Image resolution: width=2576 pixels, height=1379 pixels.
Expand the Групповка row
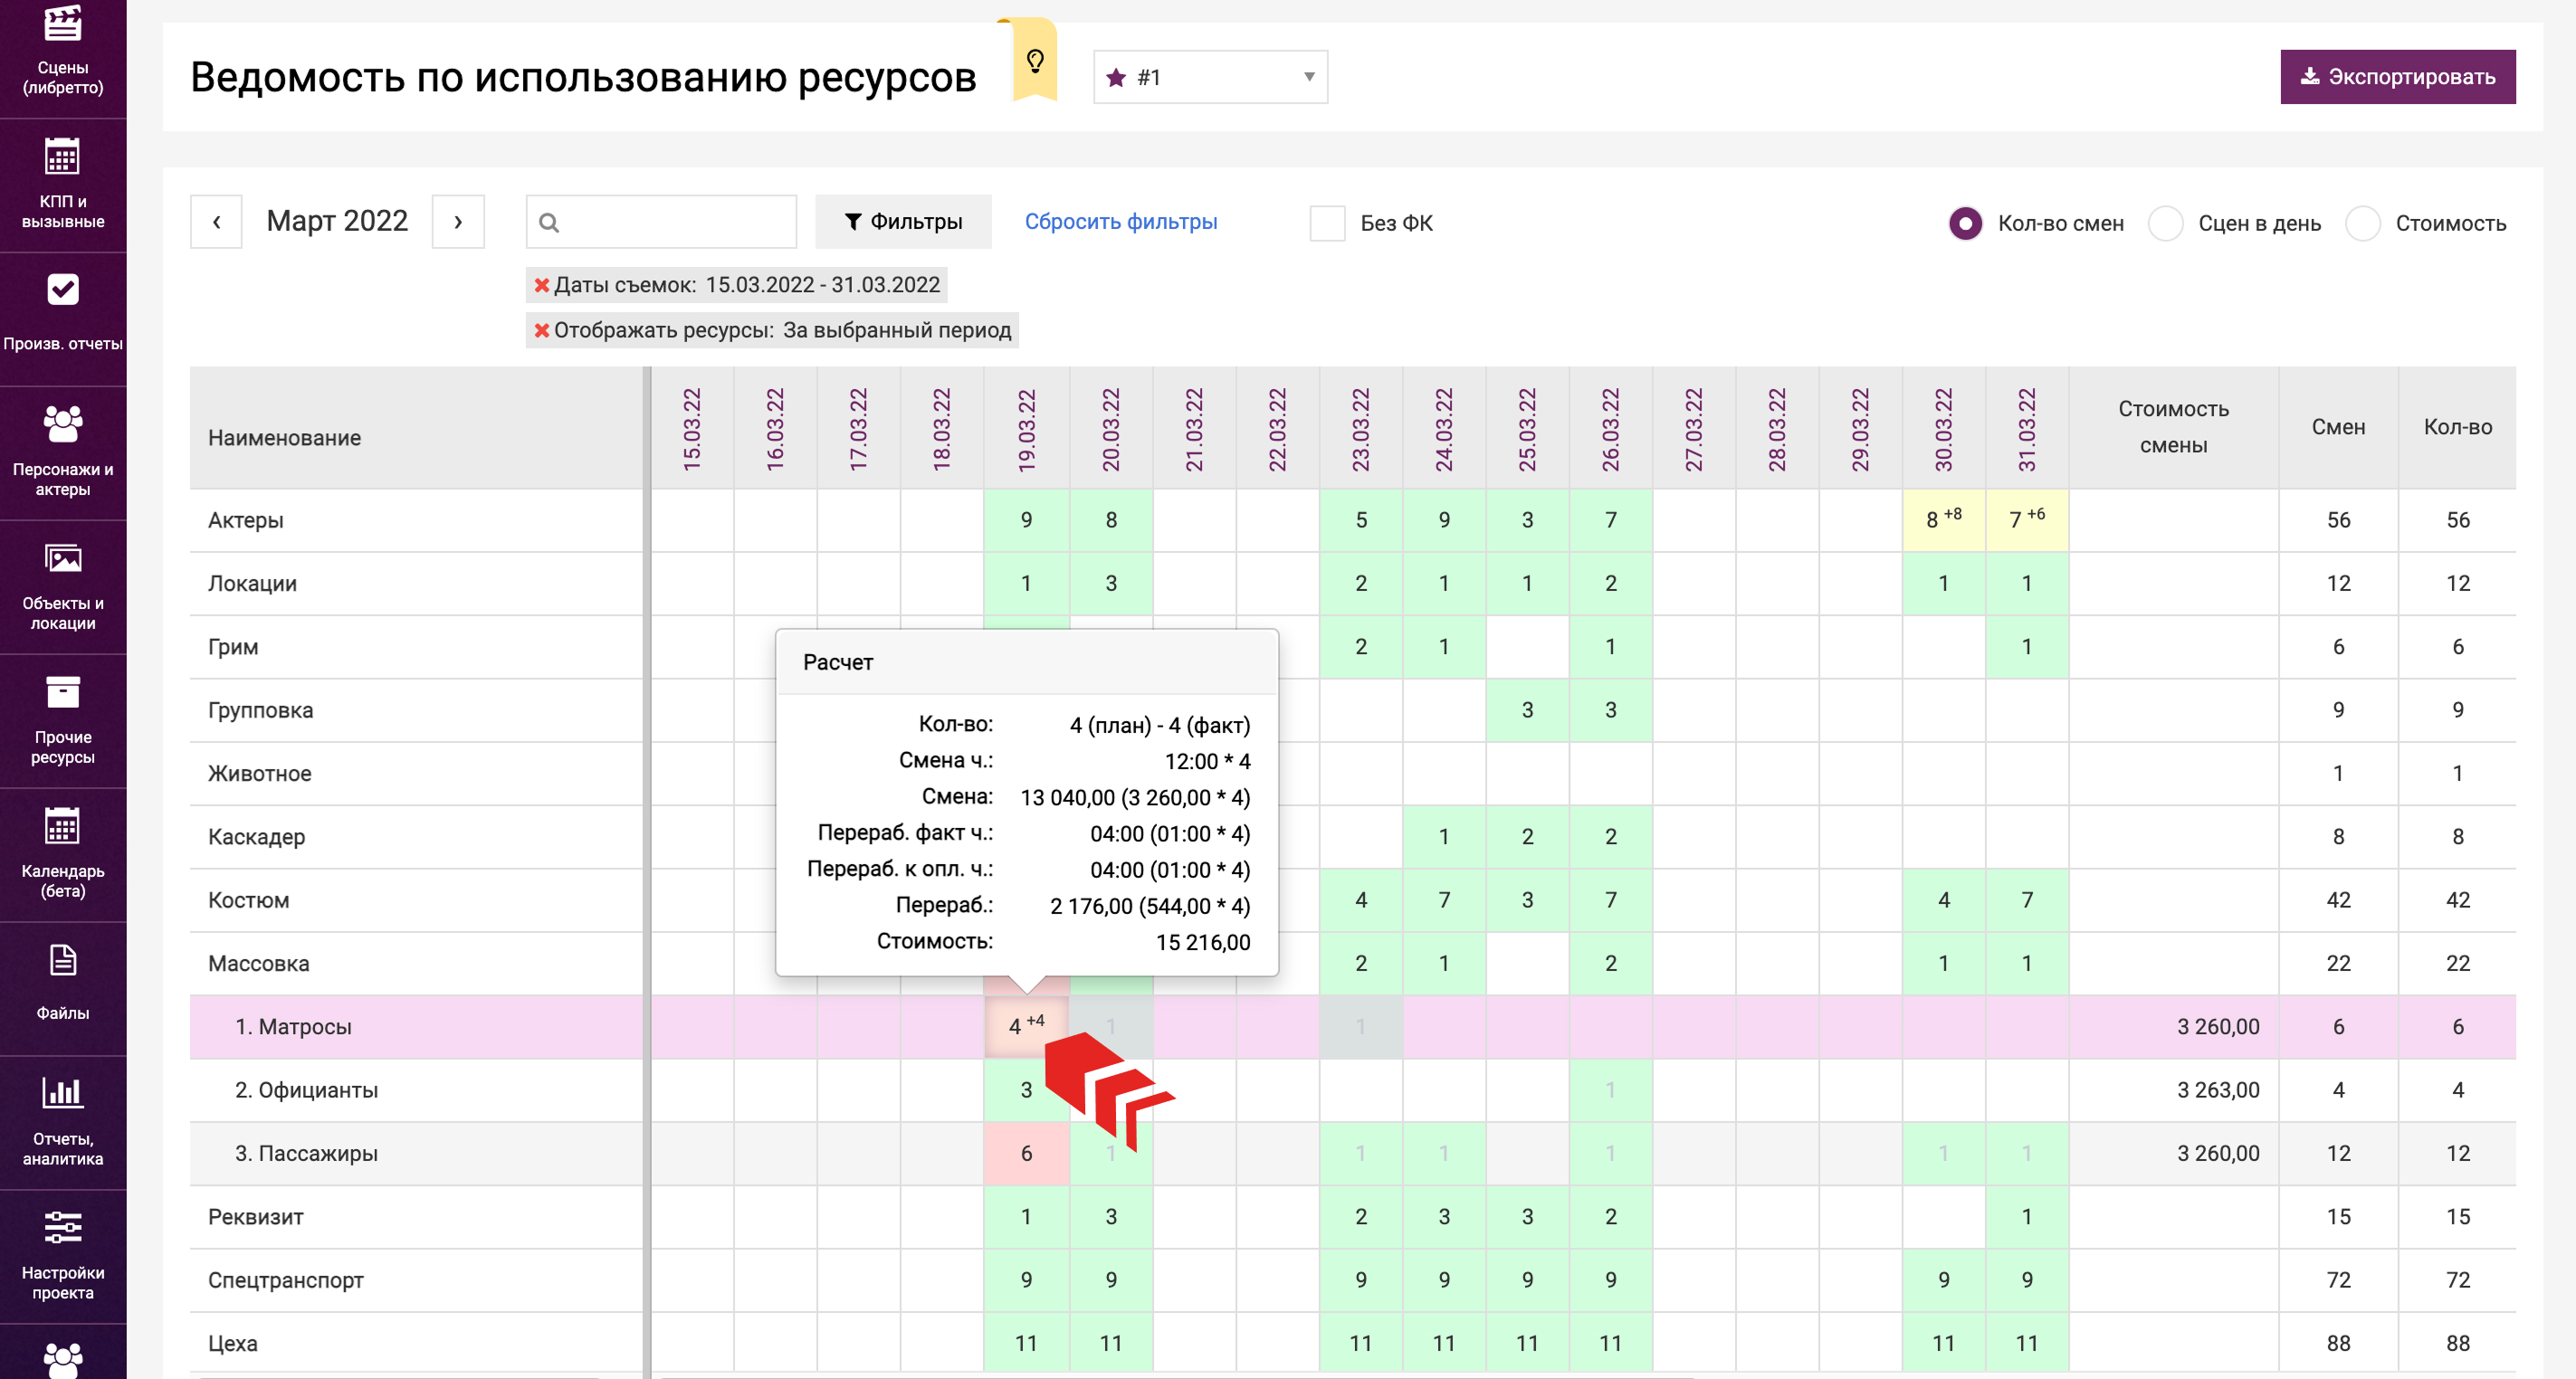coord(260,710)
